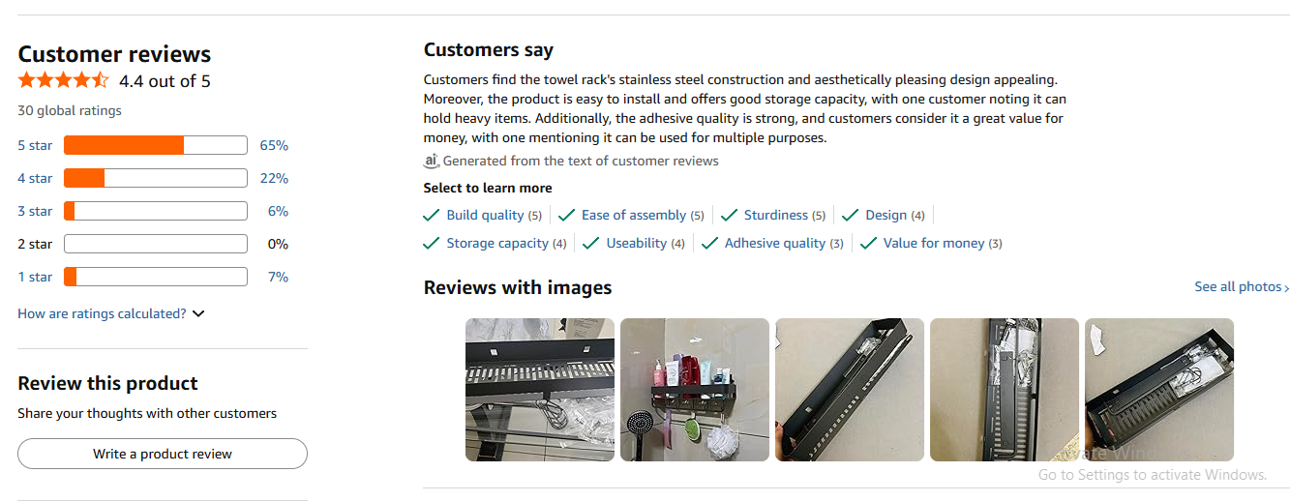Image resolution: width=1290 pixels, height=502 pixels.
Task: Open the 1 star reviews link
Action: tap(35, 277)
